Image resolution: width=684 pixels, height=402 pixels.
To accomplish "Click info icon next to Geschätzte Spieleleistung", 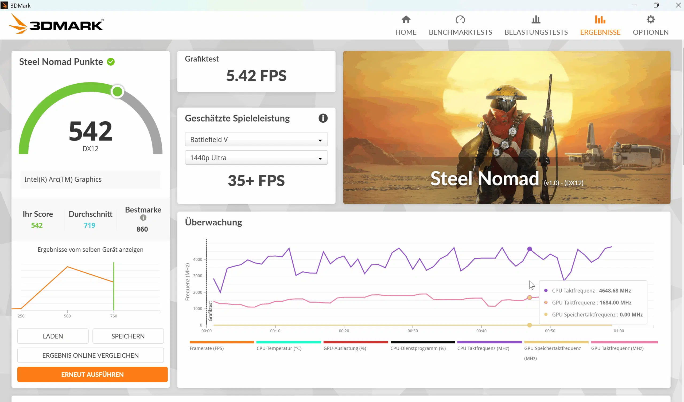I will [323, 118].
